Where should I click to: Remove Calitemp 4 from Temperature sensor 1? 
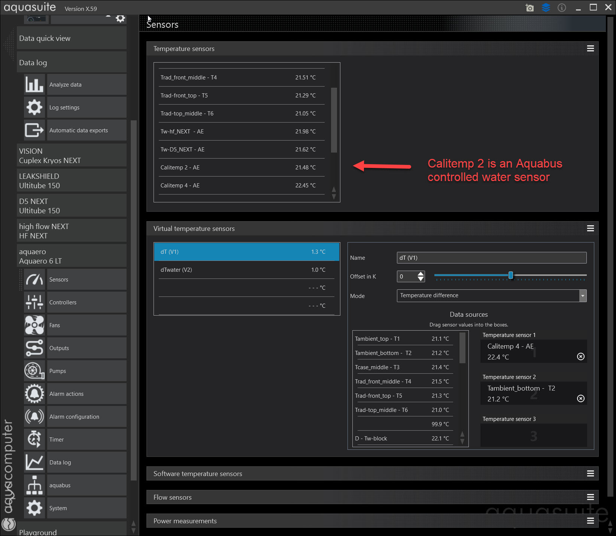click(580, 357)
